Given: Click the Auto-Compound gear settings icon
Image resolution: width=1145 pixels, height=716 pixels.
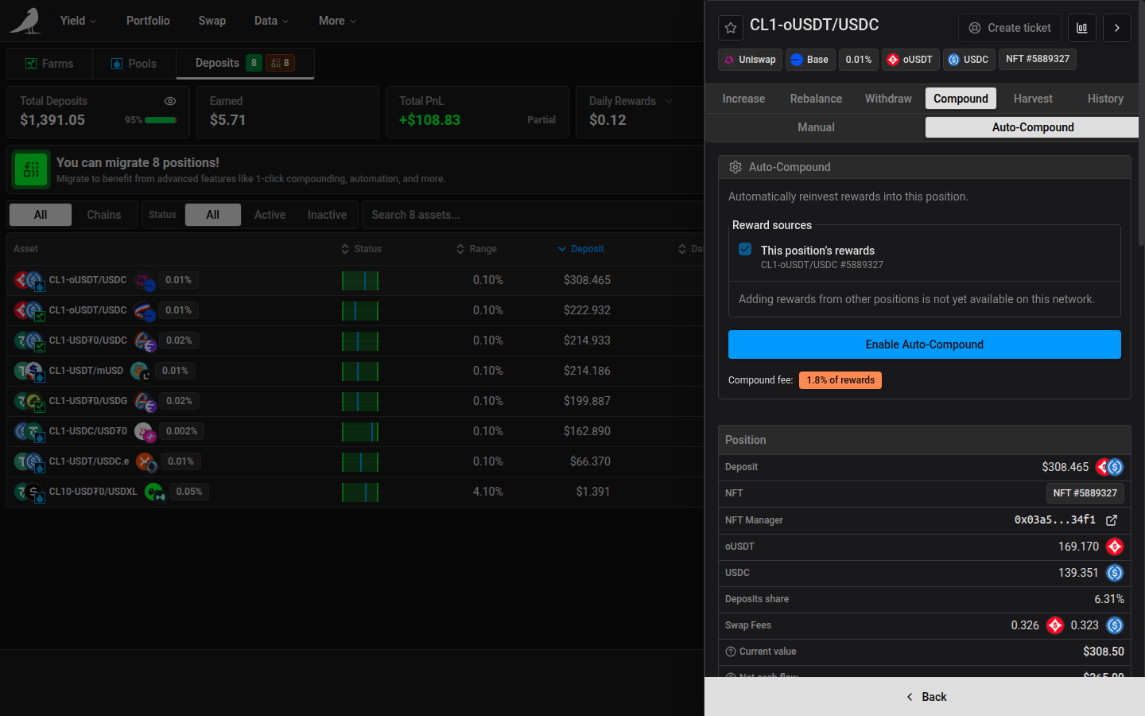Looking at the screenshot, I should click(736, 167).
